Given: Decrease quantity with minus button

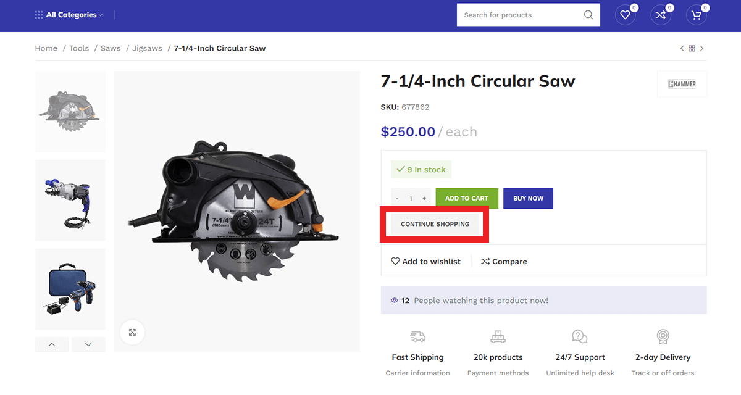Looking at the screenshot, I should (x=397, y=199).
